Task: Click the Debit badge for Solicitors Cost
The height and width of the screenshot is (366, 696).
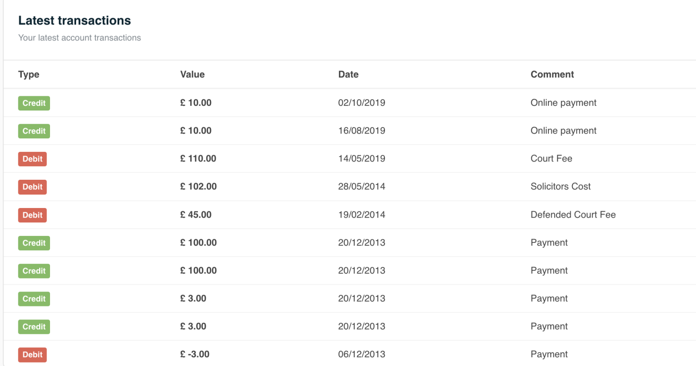Action: [32, 187]
